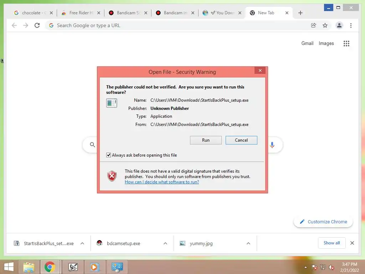Click the muted volume tray icon
The image size is (365, 274).
(x=331, y=267)
